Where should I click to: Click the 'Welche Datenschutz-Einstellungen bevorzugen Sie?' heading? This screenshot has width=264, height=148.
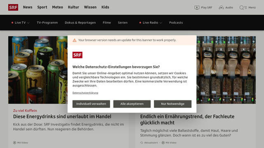[x=116, y=67]
